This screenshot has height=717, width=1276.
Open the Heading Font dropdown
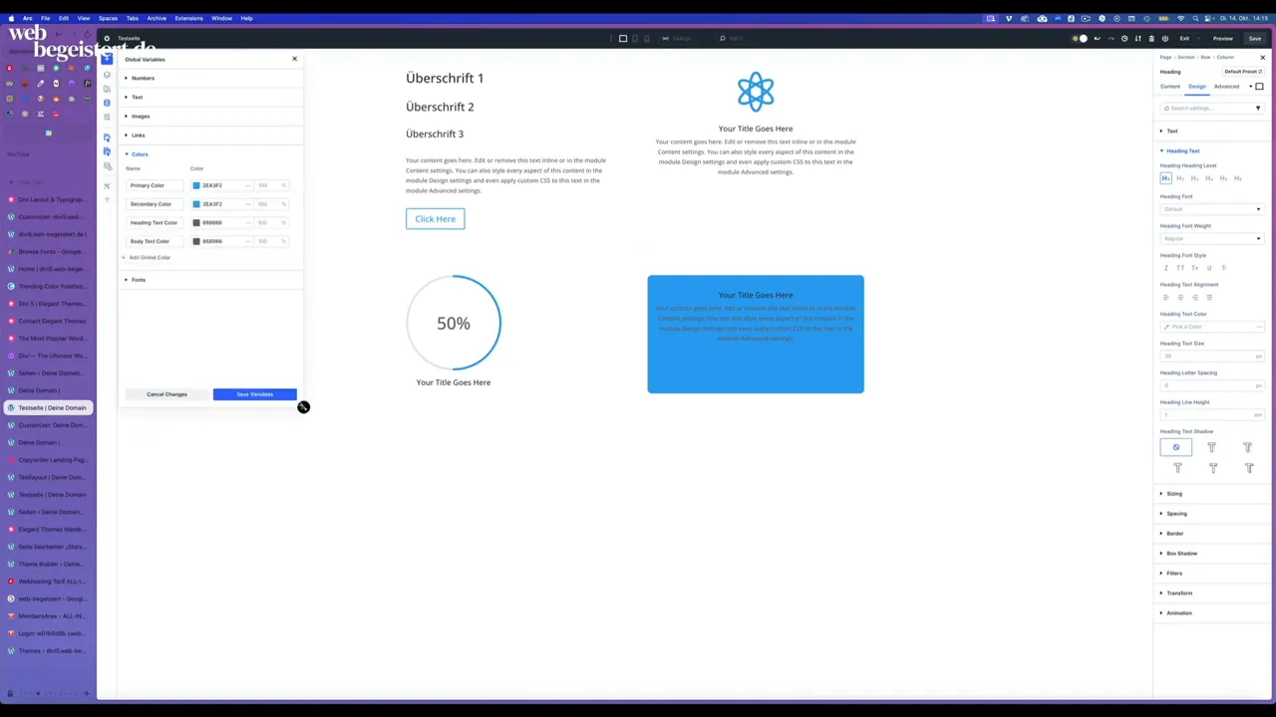pyautogui.click(x=1211, y=209)
